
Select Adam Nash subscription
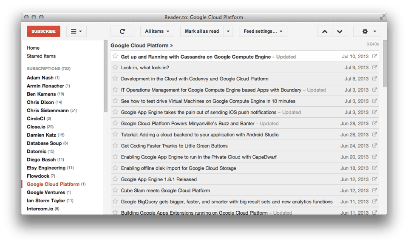click(x=43, y=78)
